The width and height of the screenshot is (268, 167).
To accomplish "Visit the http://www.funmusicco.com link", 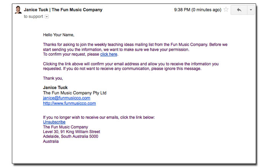I will point(69,103).
